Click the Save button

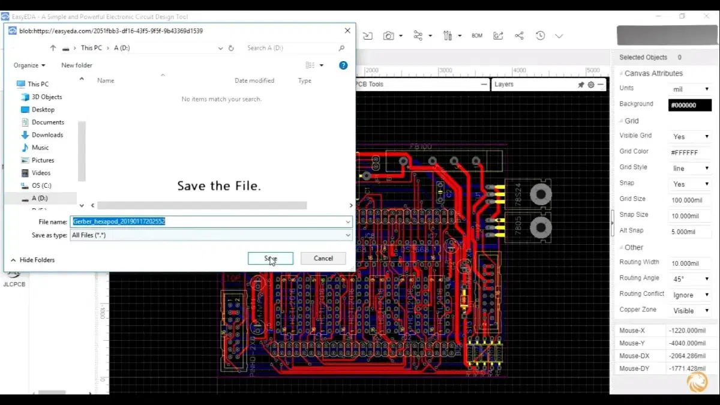point(271,258)
